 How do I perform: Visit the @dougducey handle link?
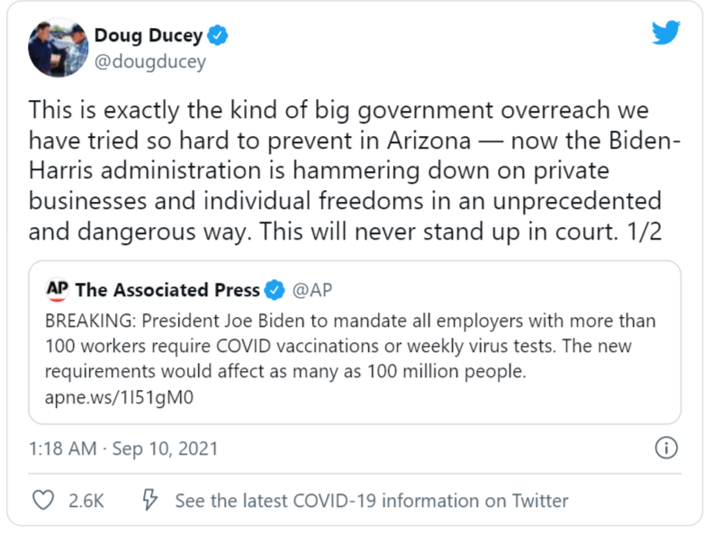click(151, 62)
